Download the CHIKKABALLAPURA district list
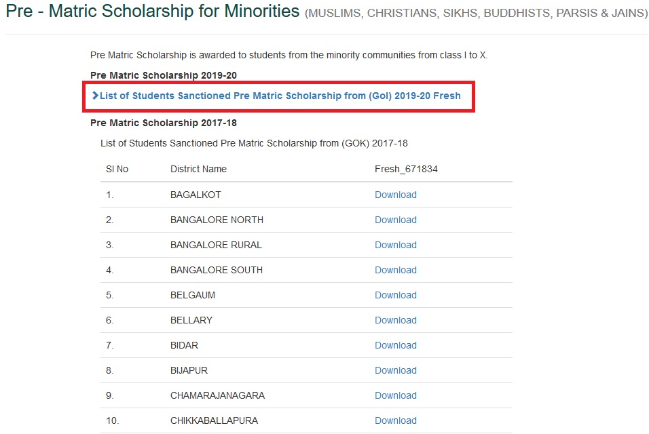Image resolution: width=649 pixels, height=434 pixels. tap(396, 420)
